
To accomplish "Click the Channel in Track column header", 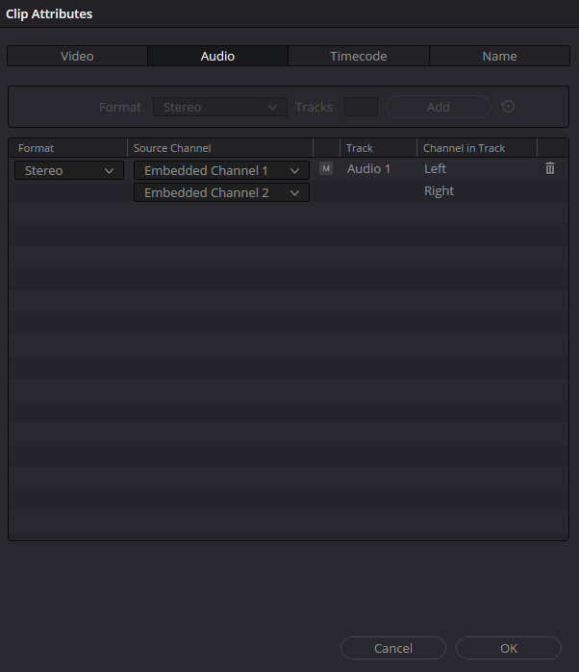I will [x=464, y=148].
